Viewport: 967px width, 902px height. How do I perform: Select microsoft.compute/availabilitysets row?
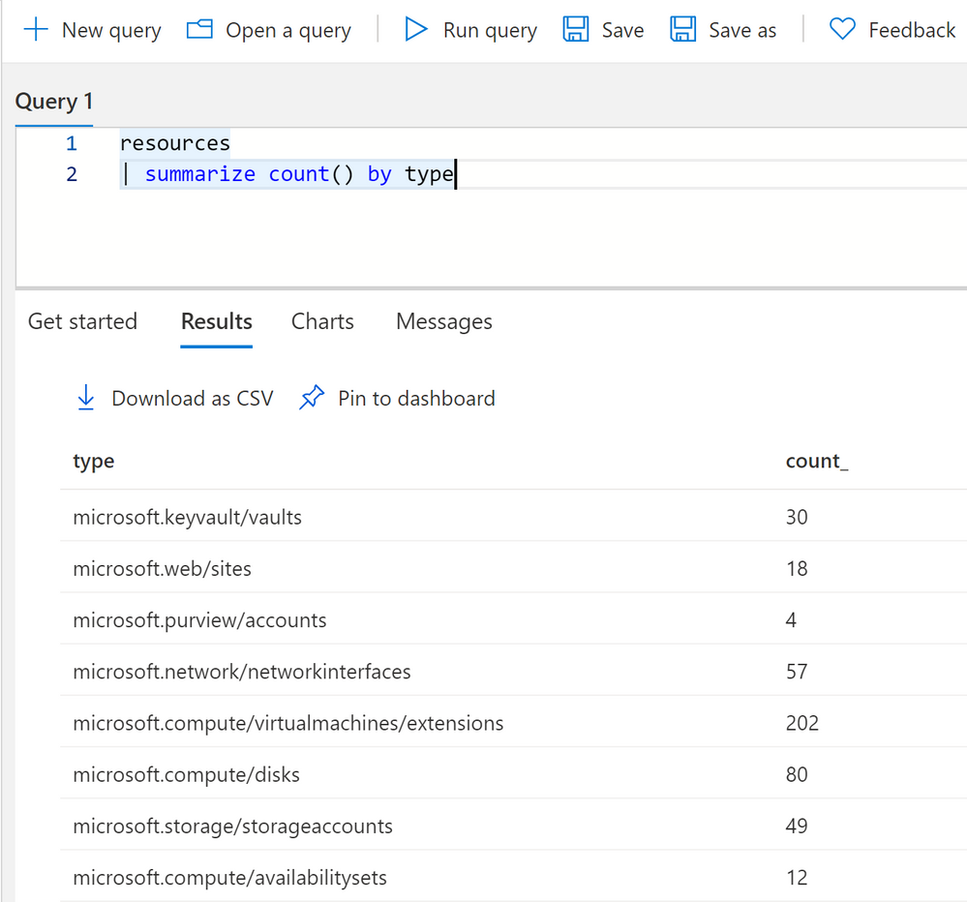[x=513, y=877]
